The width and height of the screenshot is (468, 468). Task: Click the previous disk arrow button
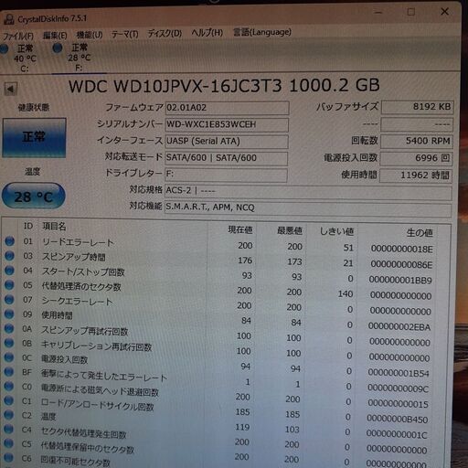click(x=11, y=89)
